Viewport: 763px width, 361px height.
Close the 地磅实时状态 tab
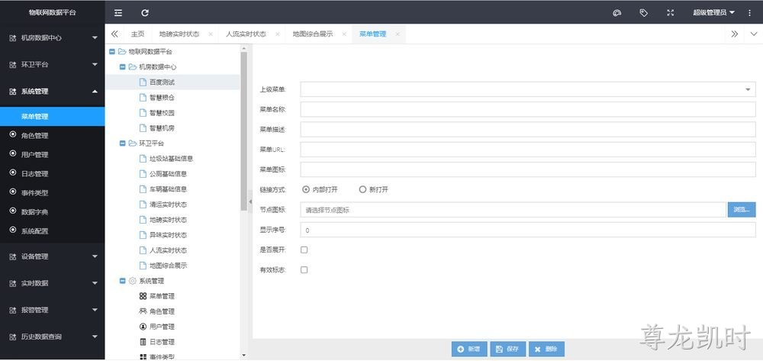(x=211, y=34)
